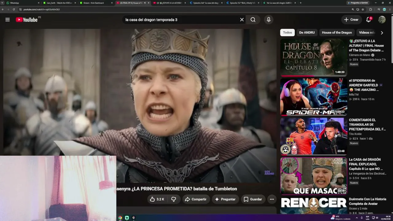Open the volume control in system tray
The width and height of the screenshot is (393, 221).
[377, 218]
